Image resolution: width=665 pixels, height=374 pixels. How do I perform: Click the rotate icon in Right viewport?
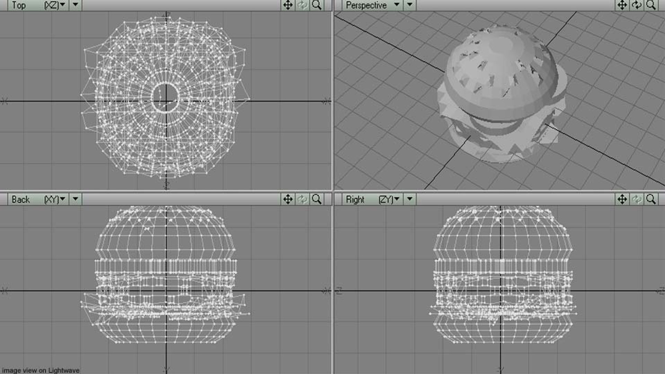pos(637,199)
